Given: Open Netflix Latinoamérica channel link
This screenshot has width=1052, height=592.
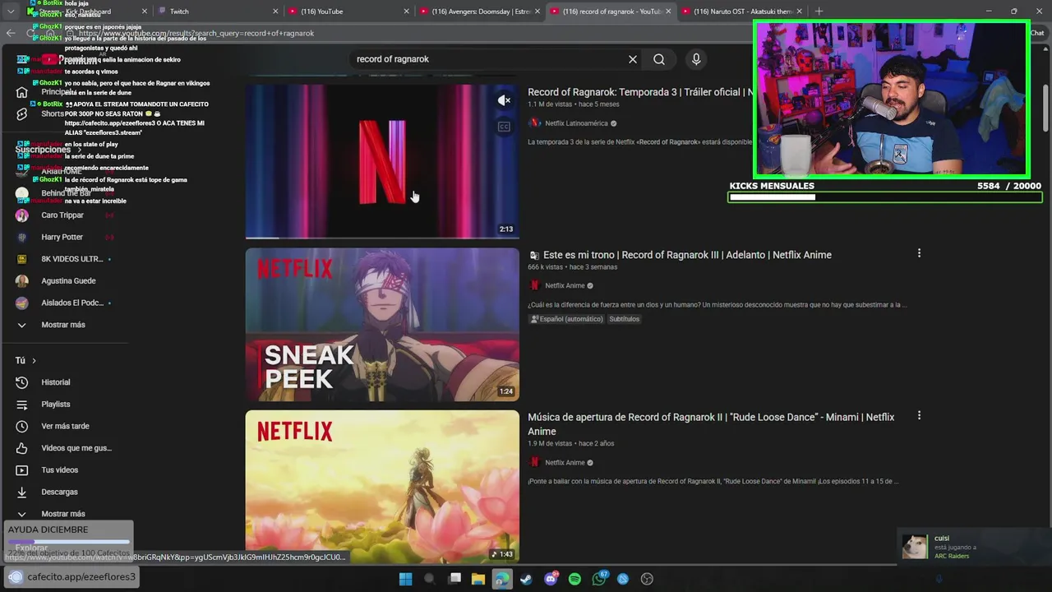Looking at the screenshot, I should 576,123.
